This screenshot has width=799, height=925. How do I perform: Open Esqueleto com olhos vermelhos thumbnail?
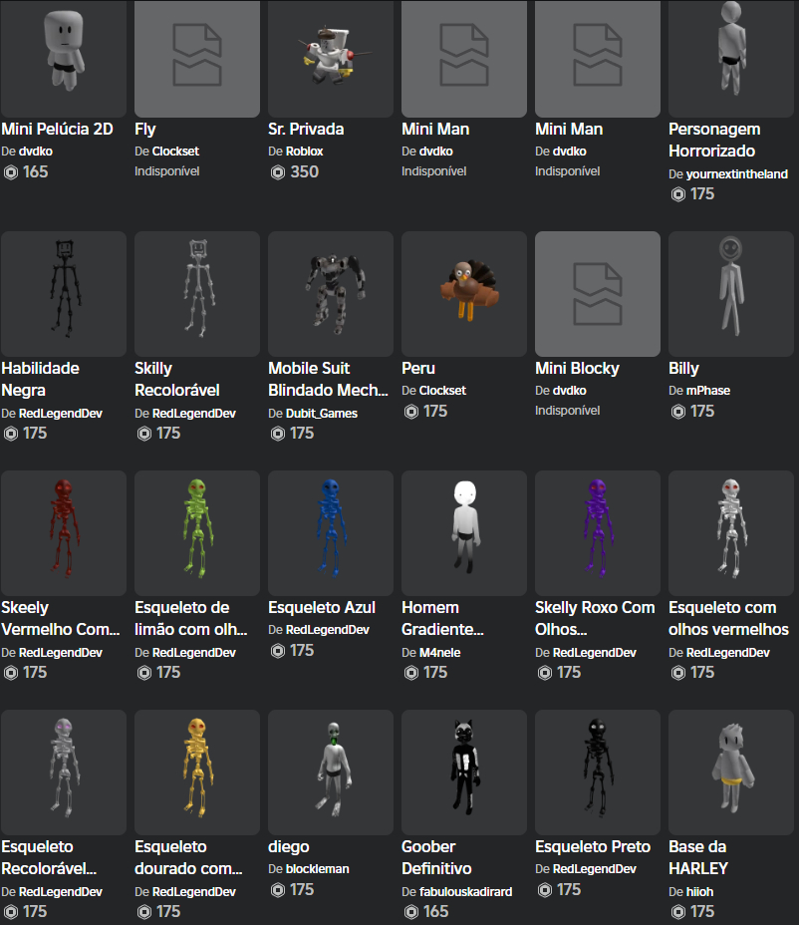pos(731,532)
